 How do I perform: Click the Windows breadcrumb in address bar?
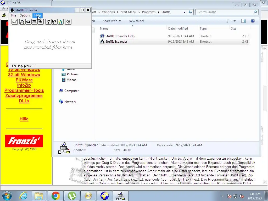(x=108, y=12)
